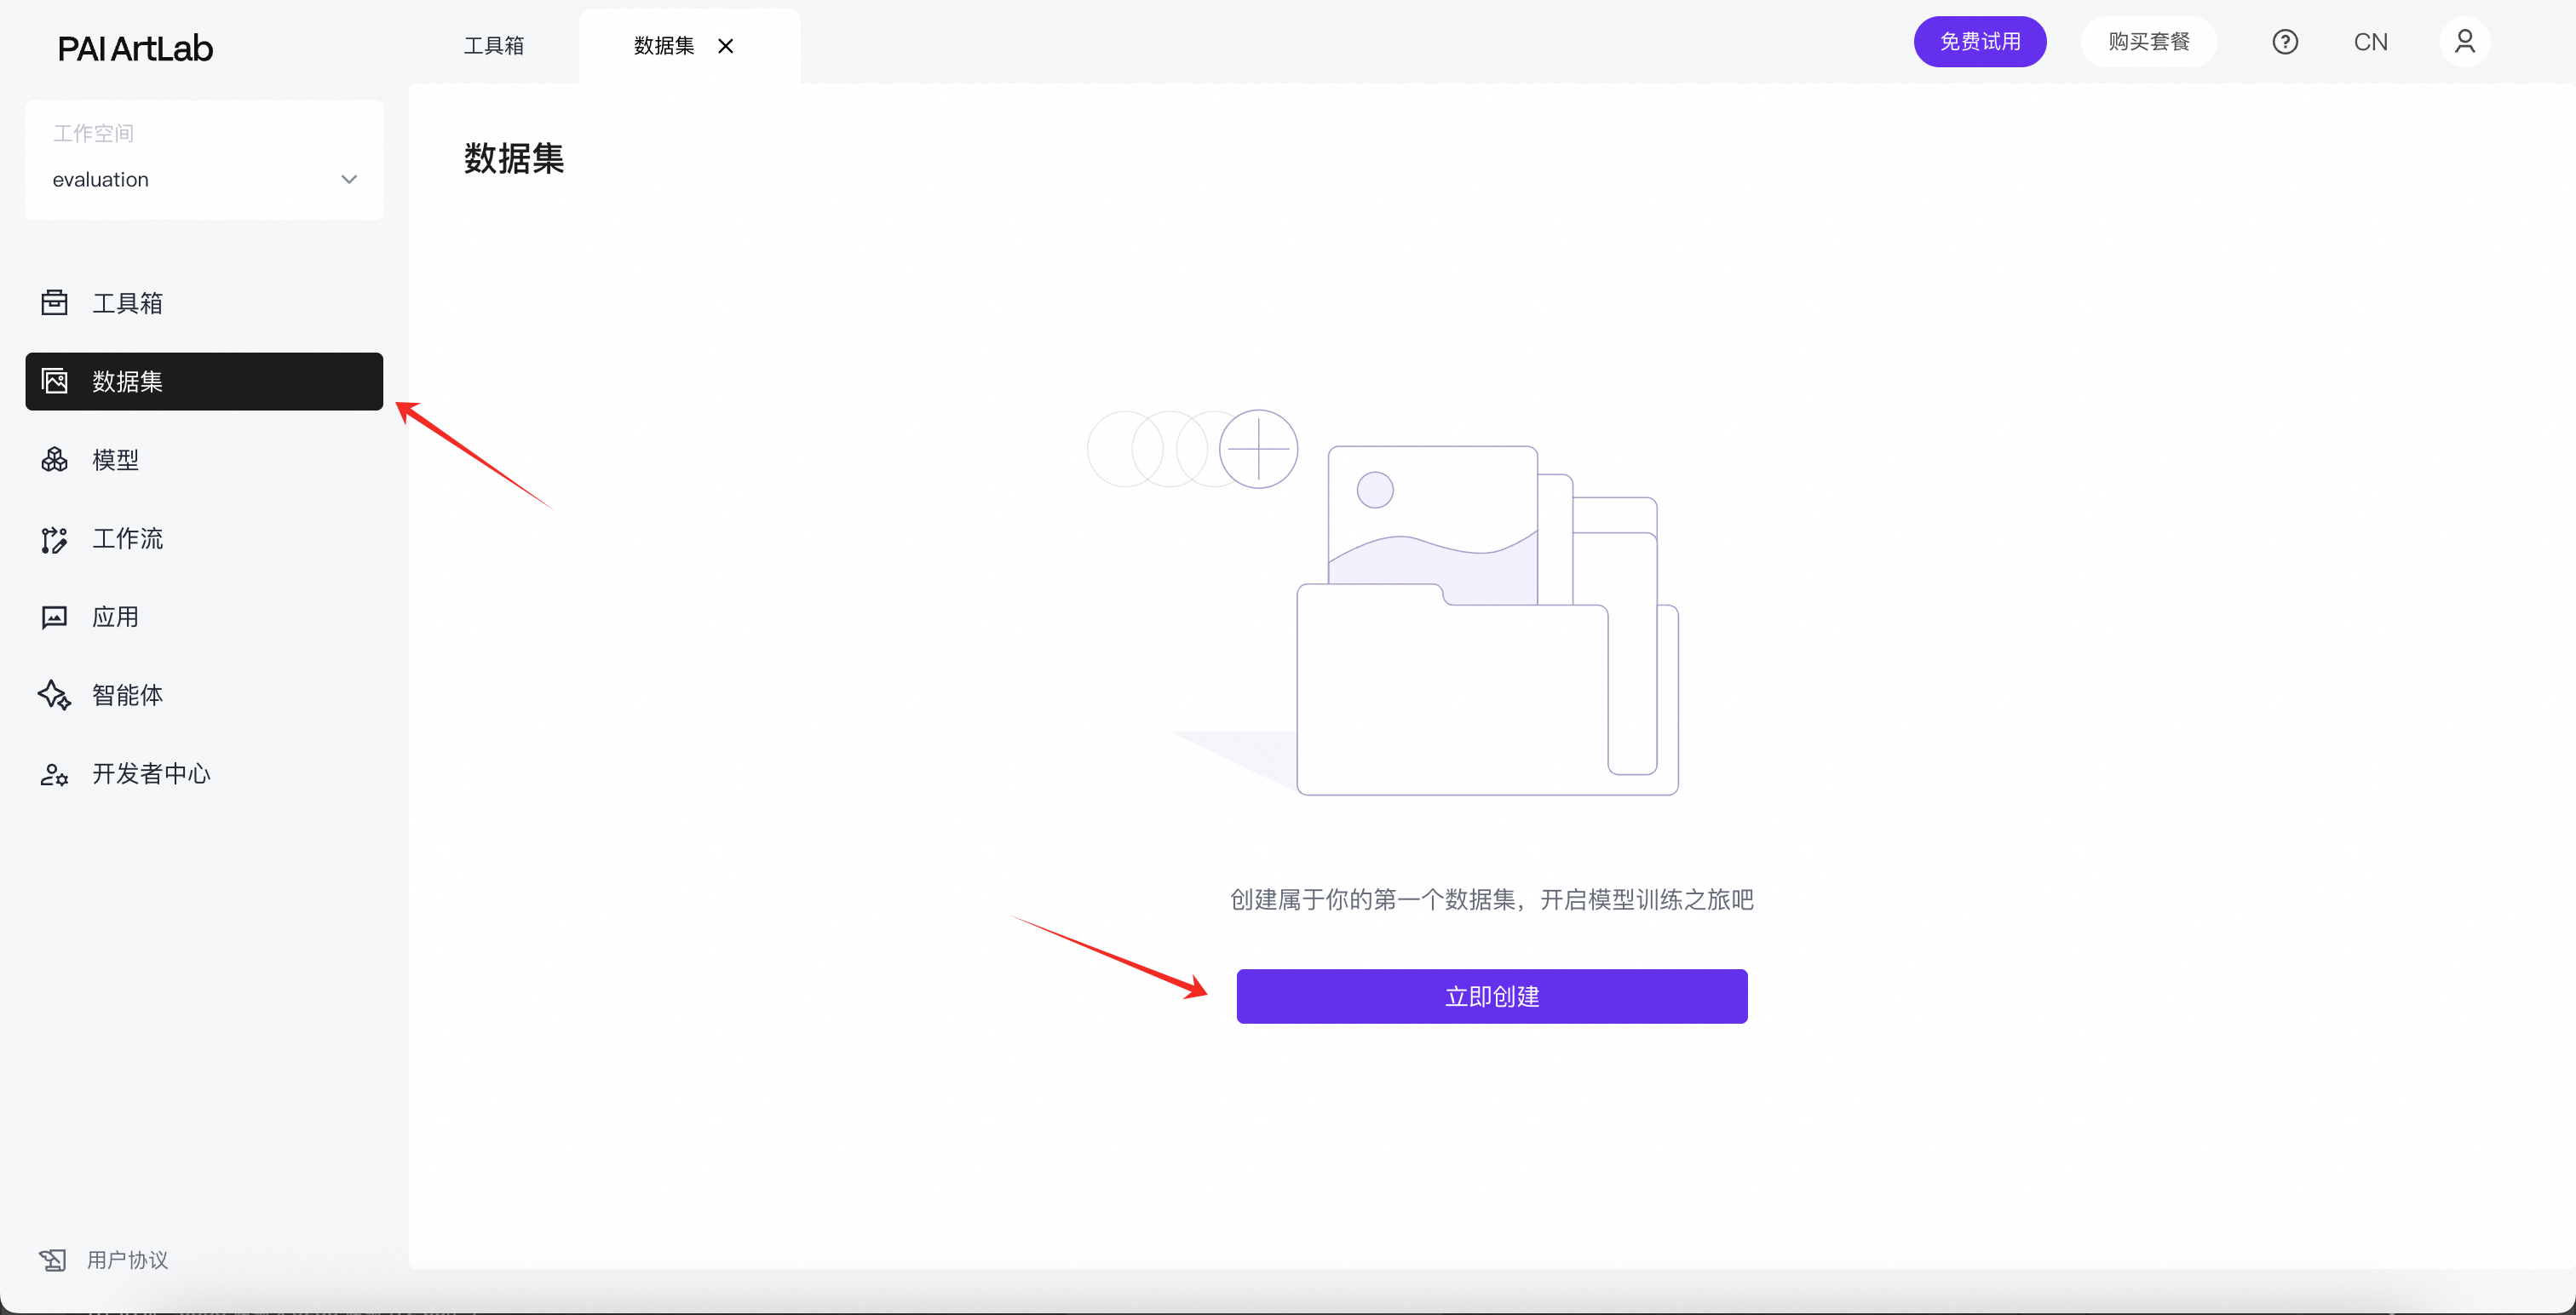Image resolution: width=2576 pixels, height=1315 pixels.
Task: Switch language via CN selector
Action: (2370, 42)
